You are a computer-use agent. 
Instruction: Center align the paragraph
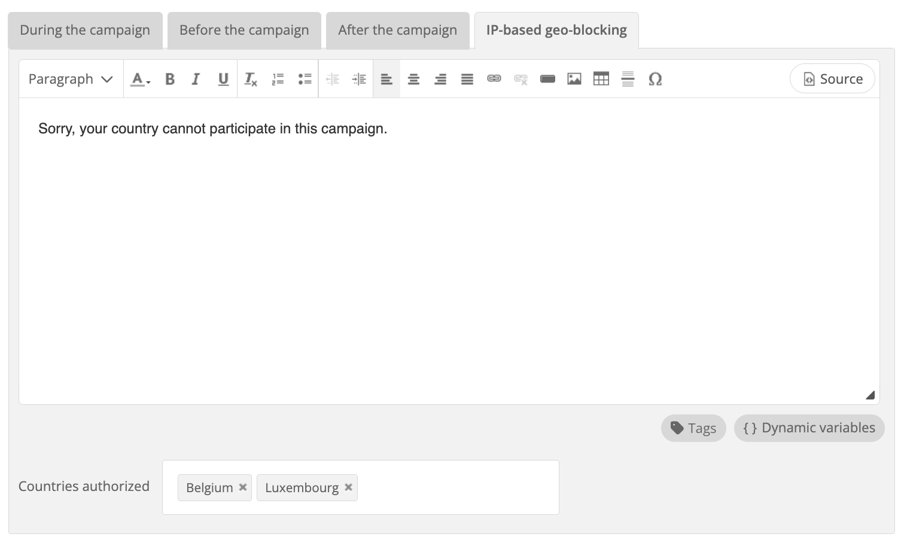click(413, 79)
